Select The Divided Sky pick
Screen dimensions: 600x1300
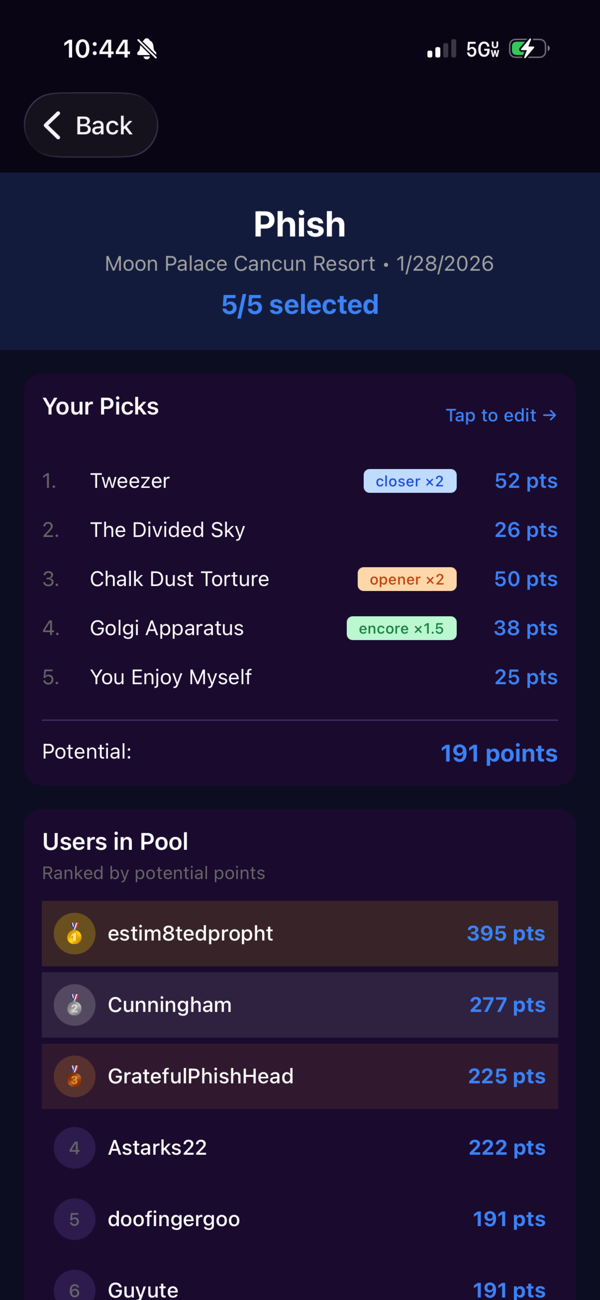pos(300,530)
